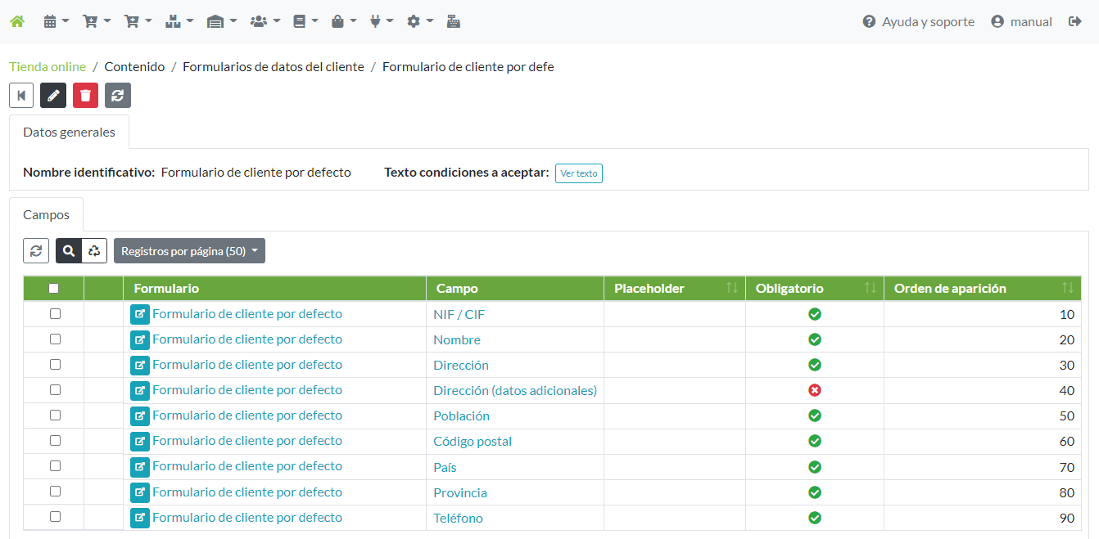Open the NIF / CIF row's external link icon
This screenshot has height=539, width=1099.
(x=140, y=314)
